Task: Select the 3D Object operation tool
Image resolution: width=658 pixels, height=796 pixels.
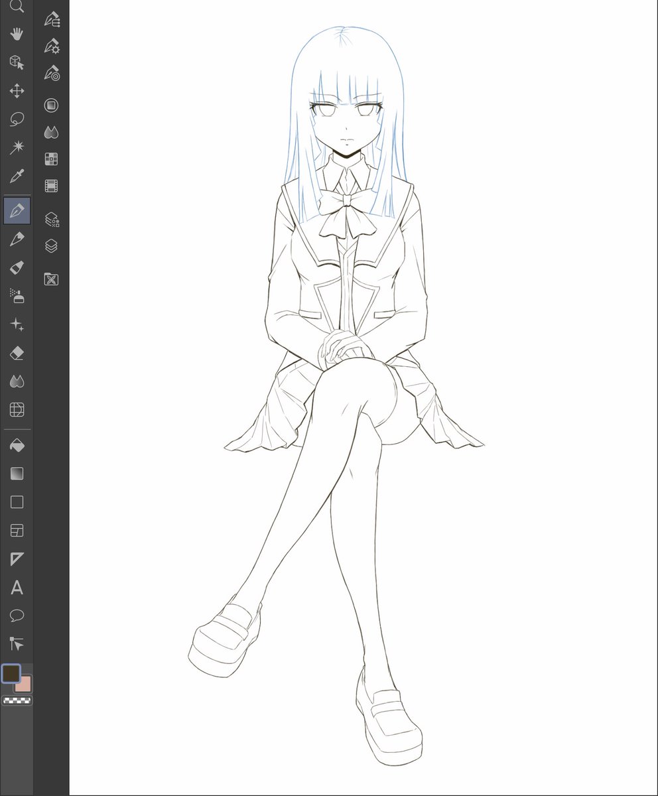Action: 17,62
